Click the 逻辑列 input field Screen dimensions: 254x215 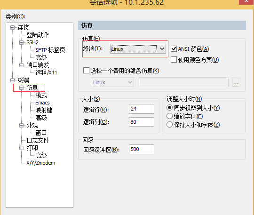pyautogui.click(x=142, y=122)
